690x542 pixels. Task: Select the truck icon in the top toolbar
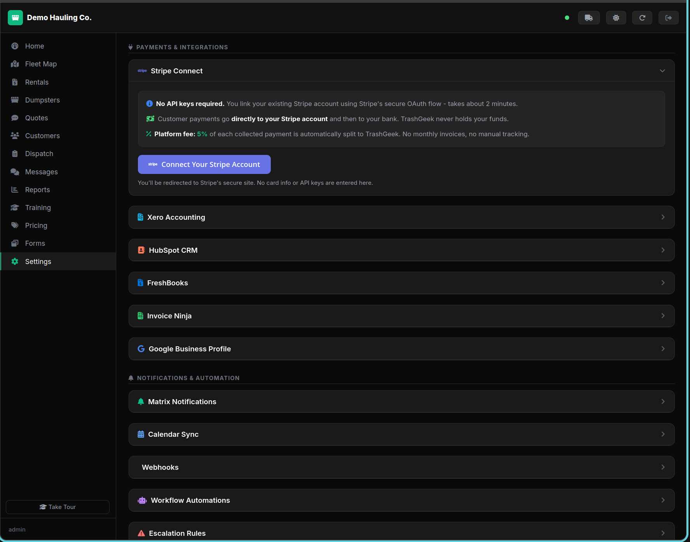coord(589,17)
